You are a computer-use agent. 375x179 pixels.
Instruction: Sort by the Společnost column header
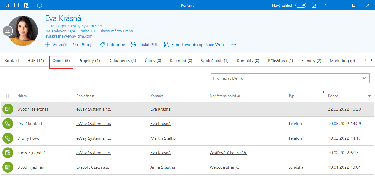(85, 96)
